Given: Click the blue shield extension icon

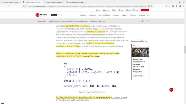Looking at the screenshot, I should [177, 6].
